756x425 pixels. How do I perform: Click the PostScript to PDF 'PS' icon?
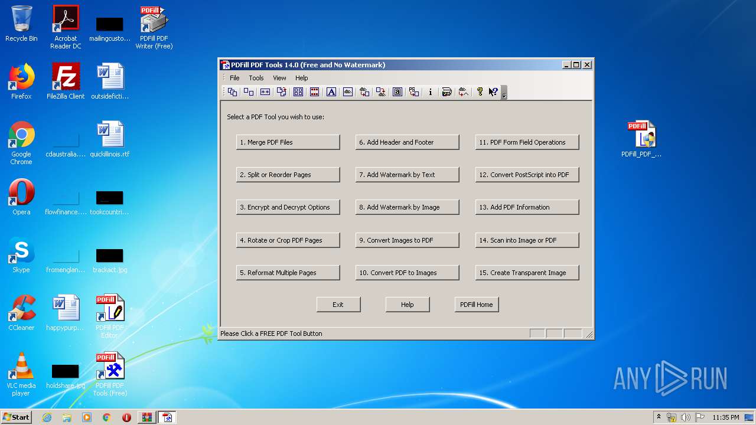point(414,92)
